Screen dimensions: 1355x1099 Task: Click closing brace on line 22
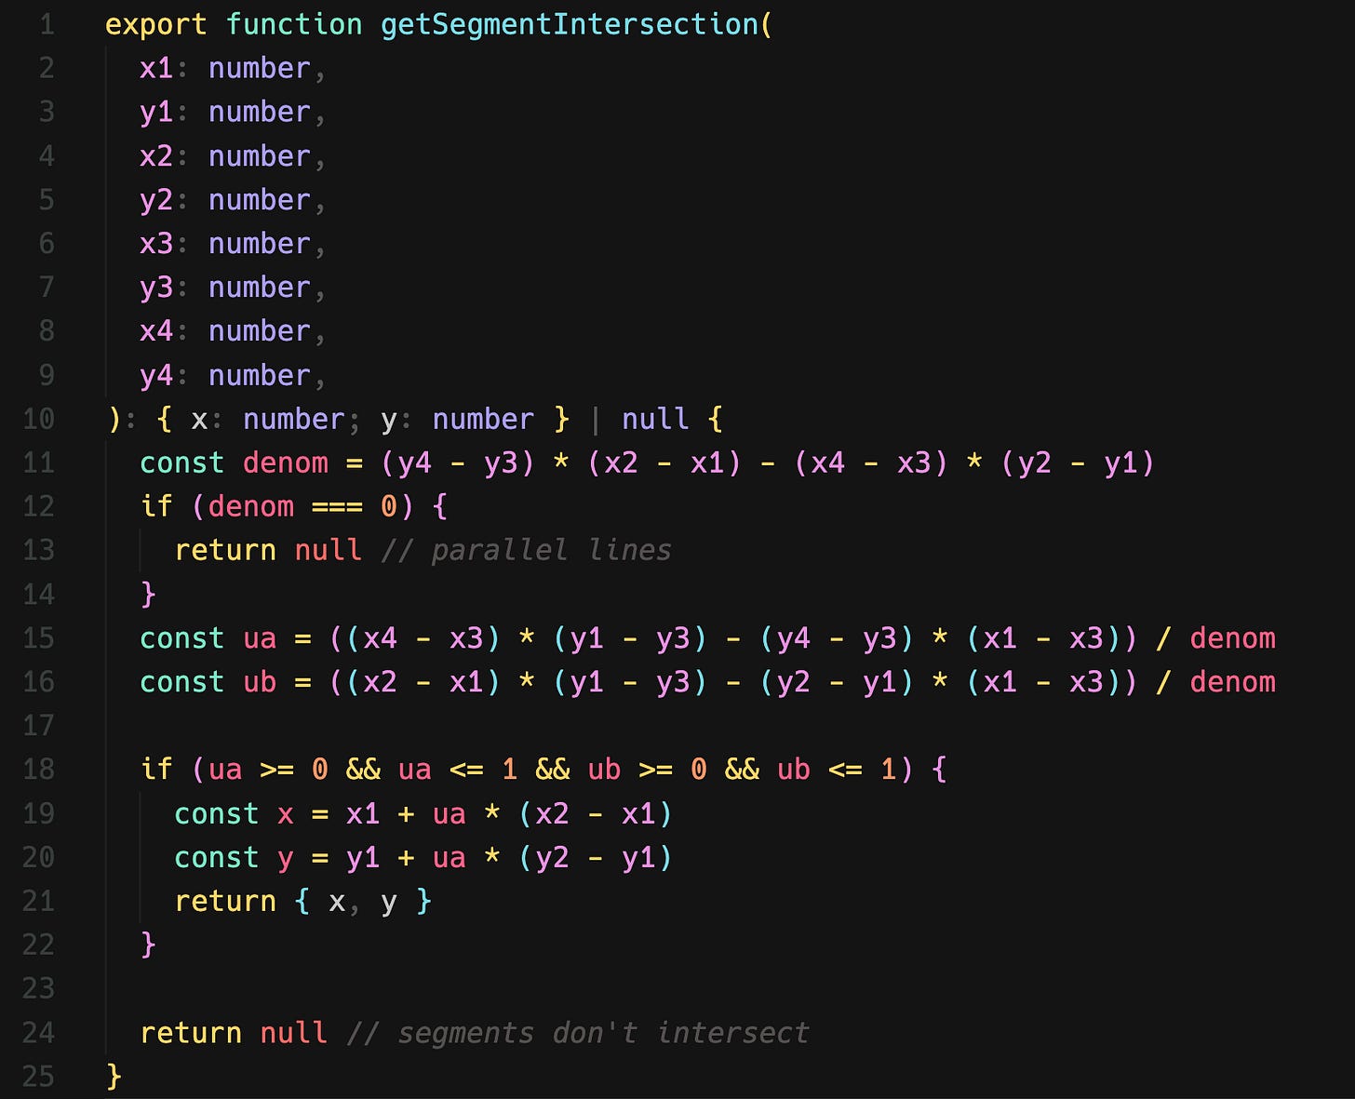click(148, 945)
